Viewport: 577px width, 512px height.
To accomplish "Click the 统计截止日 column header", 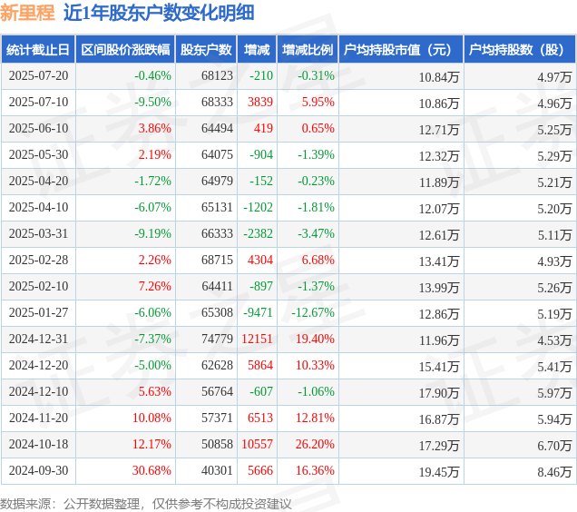I will coord(38,49).
